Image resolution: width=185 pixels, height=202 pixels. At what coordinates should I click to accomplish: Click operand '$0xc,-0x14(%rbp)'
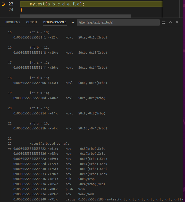[92, 68]
